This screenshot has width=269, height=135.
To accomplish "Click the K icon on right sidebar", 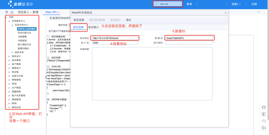I will 264,114.
